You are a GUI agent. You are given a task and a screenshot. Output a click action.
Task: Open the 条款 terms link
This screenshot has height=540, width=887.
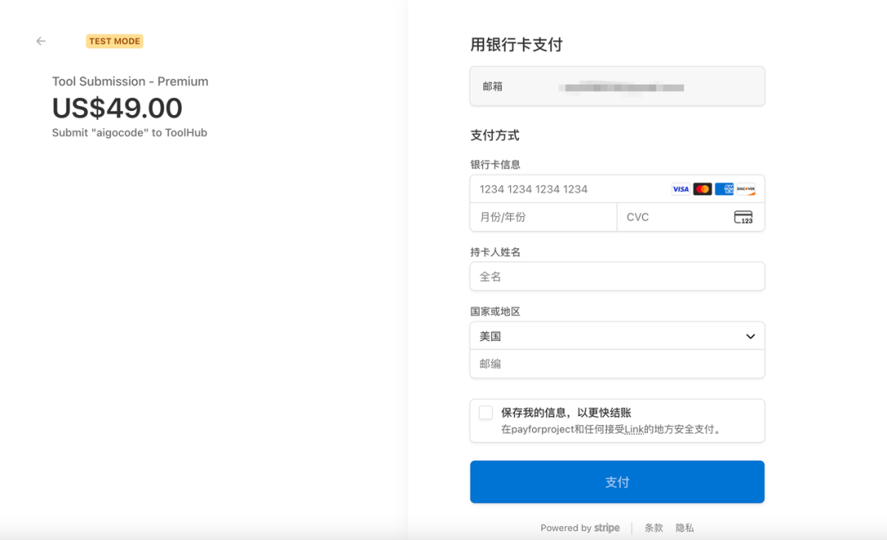[x=653, y=528]
